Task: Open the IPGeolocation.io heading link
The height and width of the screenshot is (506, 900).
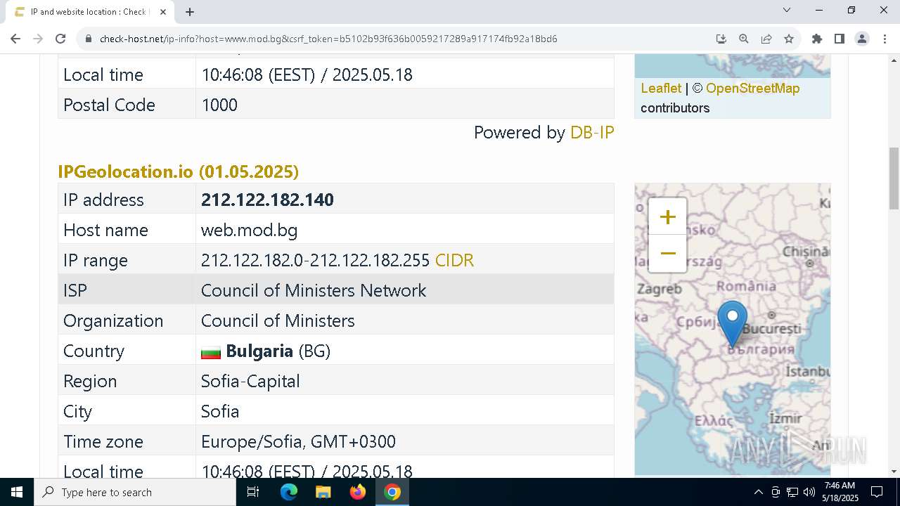Action: pos(178,171)
